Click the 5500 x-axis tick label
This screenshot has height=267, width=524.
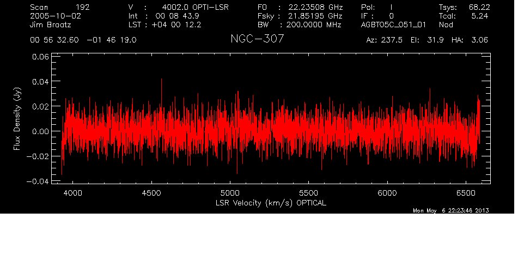pyautogui.click(x=308, y=193)
